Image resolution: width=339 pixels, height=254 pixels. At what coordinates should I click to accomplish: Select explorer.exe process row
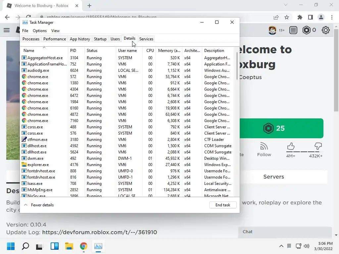pos(127,165)
